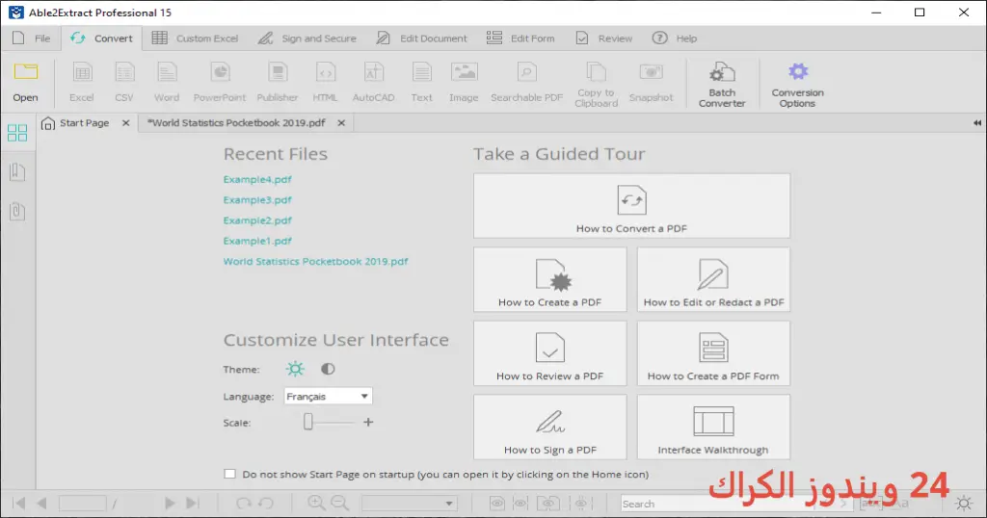
Task: Convert to Excel icon
Action: tap(82, 72)
